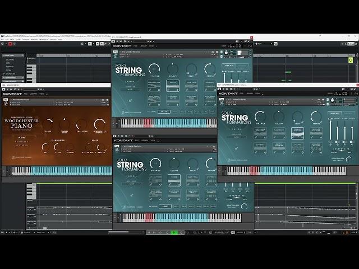Select the Glides texture tile in the upper Chordal window

pos(173,86)
